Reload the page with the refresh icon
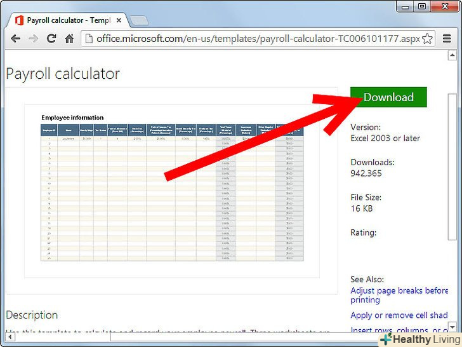 tap(51, 39)
